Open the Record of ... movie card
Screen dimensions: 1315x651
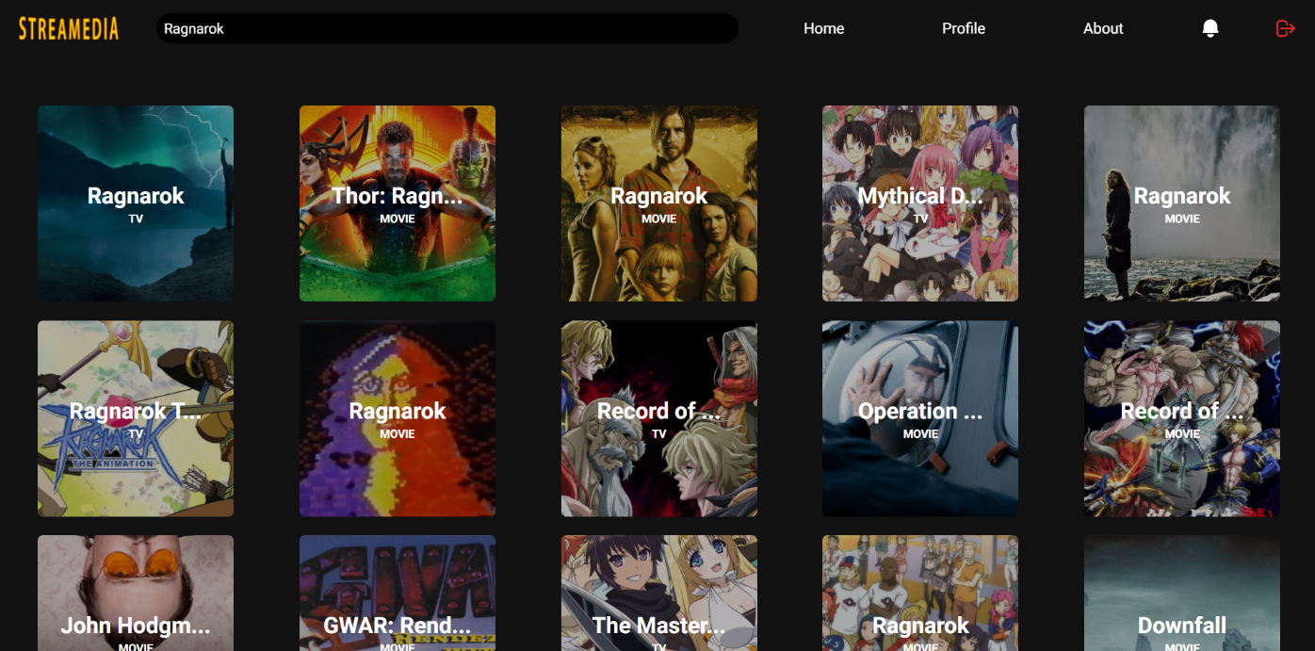1182,418
